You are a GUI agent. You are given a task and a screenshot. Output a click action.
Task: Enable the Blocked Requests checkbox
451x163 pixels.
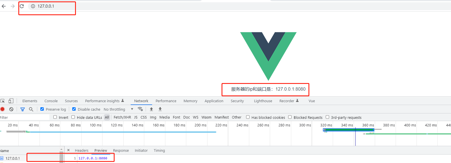(x=290, y=117)
